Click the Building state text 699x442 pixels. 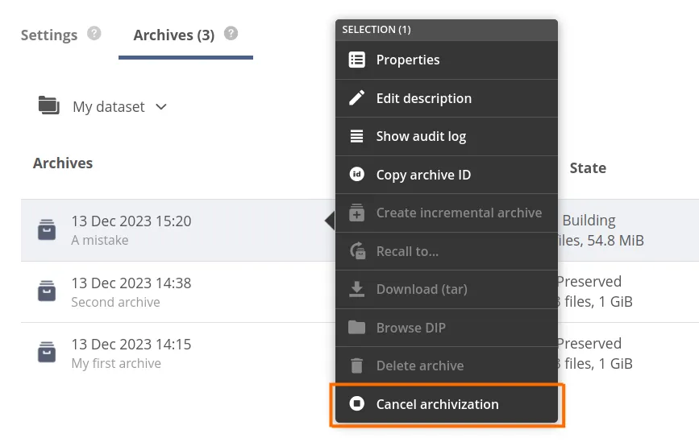(x=589, y=221)
